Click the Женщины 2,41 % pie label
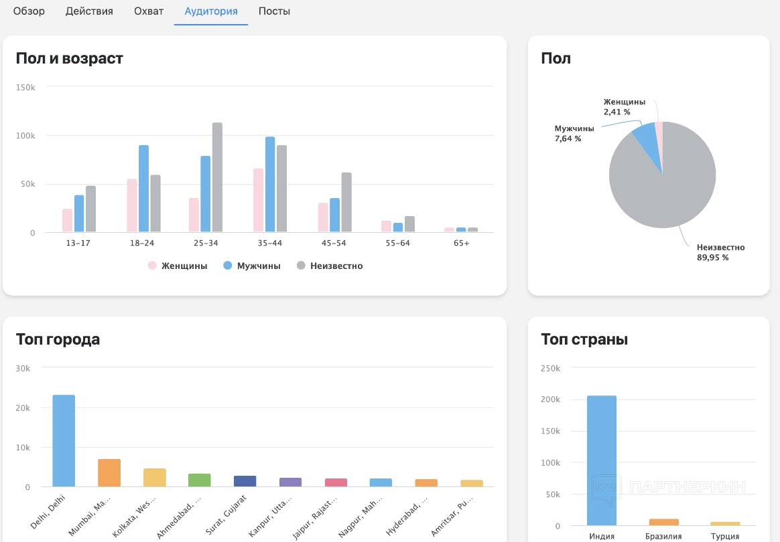Image resolution: width=780 pixels, height=542 pixels. pos(625,107)
